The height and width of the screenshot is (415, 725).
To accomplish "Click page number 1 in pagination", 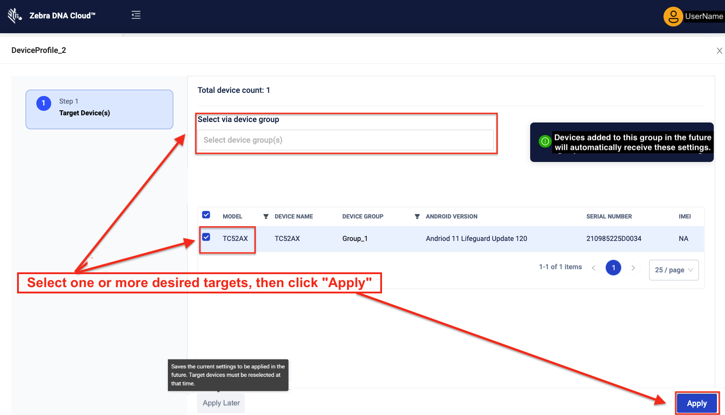I will 613,268.
